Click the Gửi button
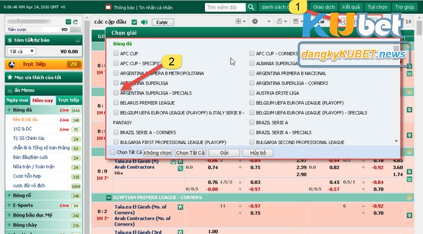Viewport: 423px width, 234px height. [224, 153]
